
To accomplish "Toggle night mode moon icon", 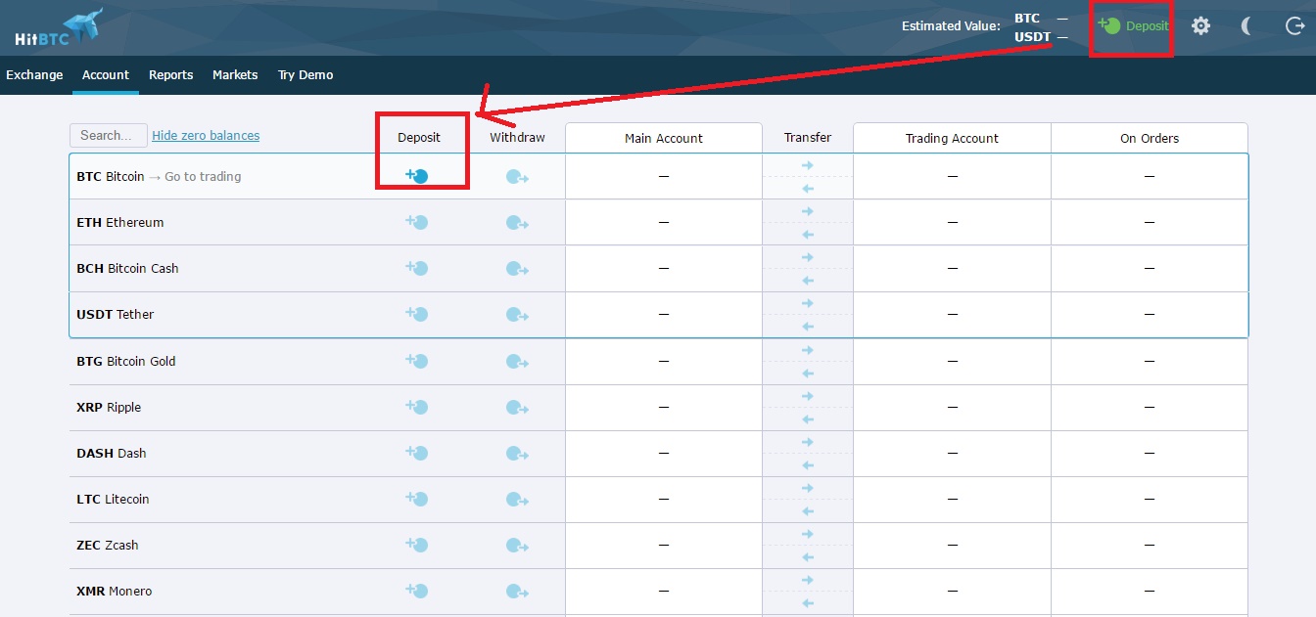I will coord(1246,26).
